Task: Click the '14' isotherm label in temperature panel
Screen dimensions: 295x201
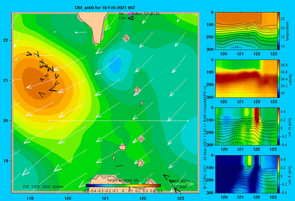Action: [x=236, y=47]
